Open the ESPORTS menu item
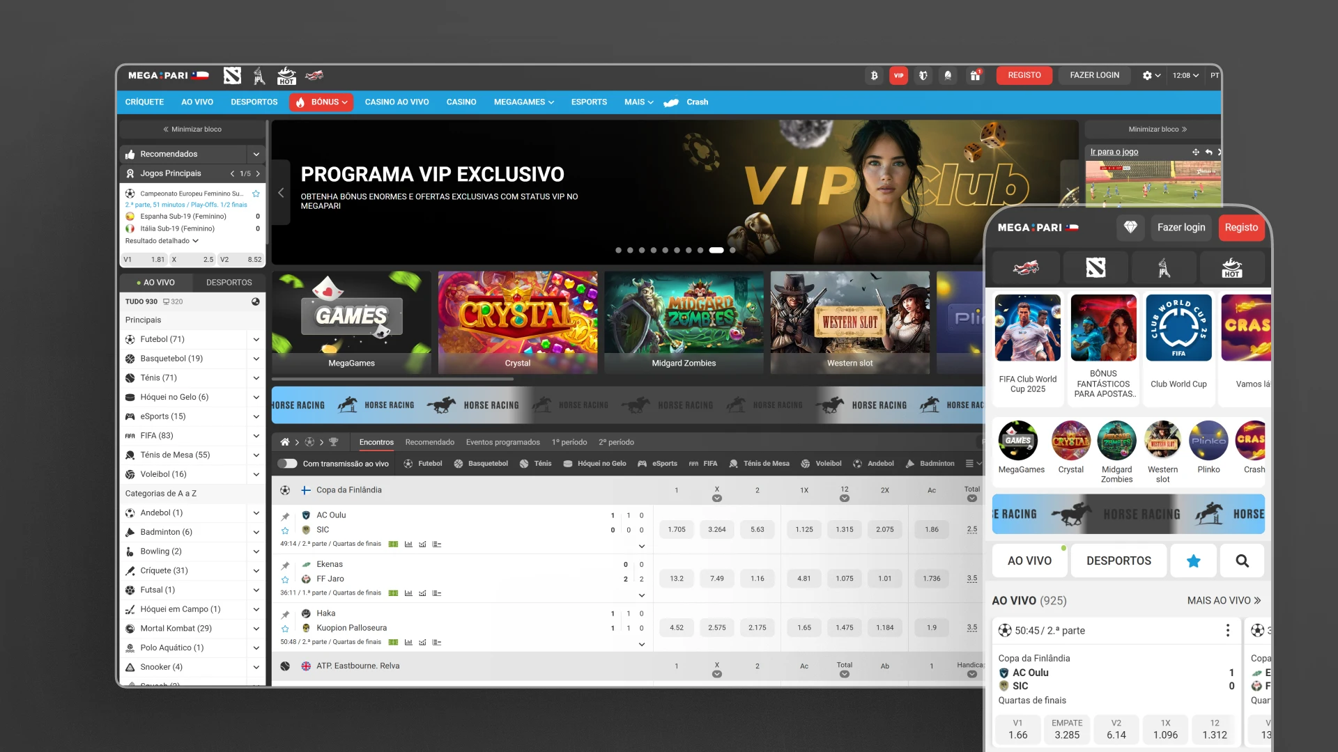This screenshot has width=1338, height=752. tap(589, 102)
